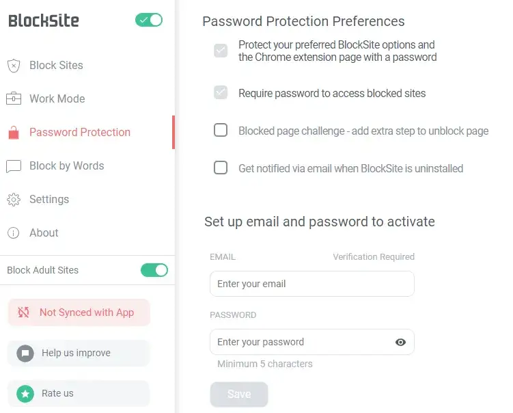Click the Help us improve chat icon
This screenshot has height=413, width=513.
pyautogui.click(x=25, y=354)
